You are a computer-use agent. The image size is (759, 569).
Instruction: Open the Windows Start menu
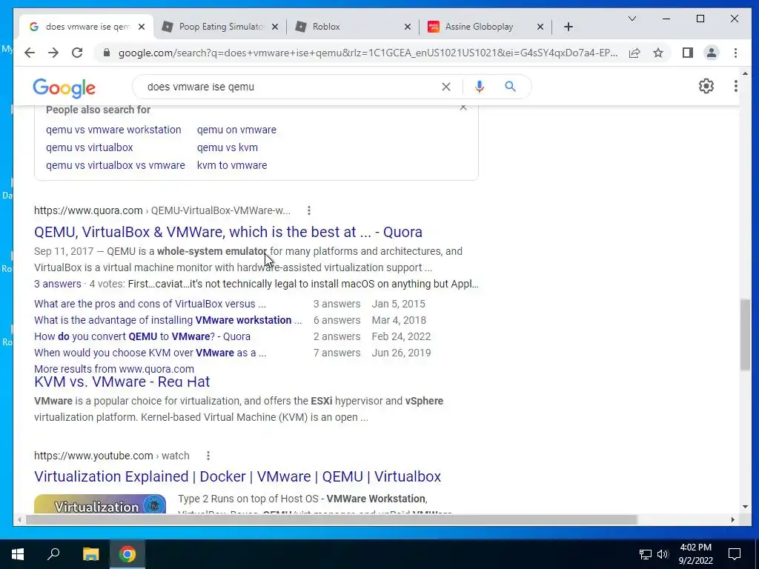(18, 554)
